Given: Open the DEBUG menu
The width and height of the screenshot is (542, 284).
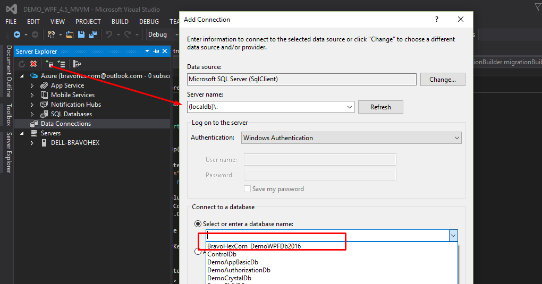Looking at the screenshot, I should [149, 21].
